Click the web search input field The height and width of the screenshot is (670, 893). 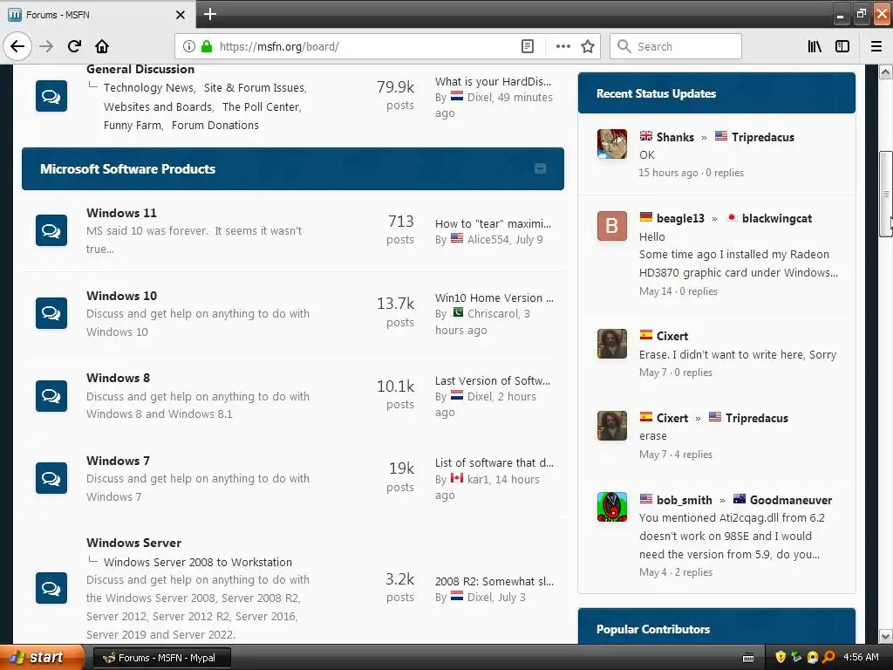coord(676,46)
